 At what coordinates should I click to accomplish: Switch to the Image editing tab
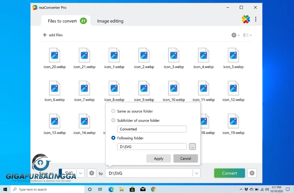pos(110,21)
